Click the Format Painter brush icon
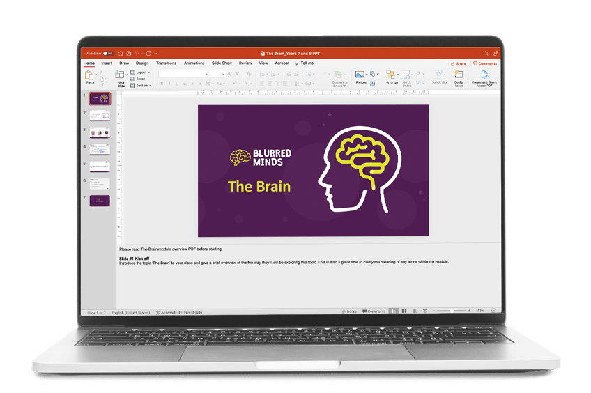The image size is (591, 393). 101,85
